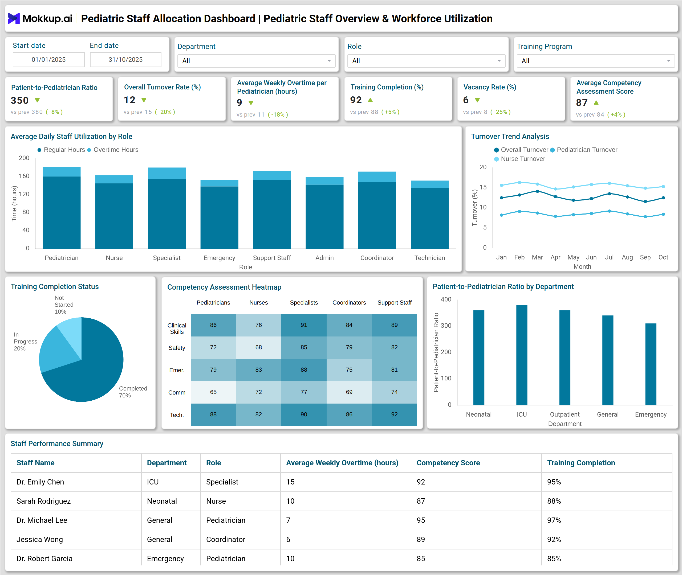
Task: Click the Turnover Trend Analysis title
Action: click(x=510, y=137)
